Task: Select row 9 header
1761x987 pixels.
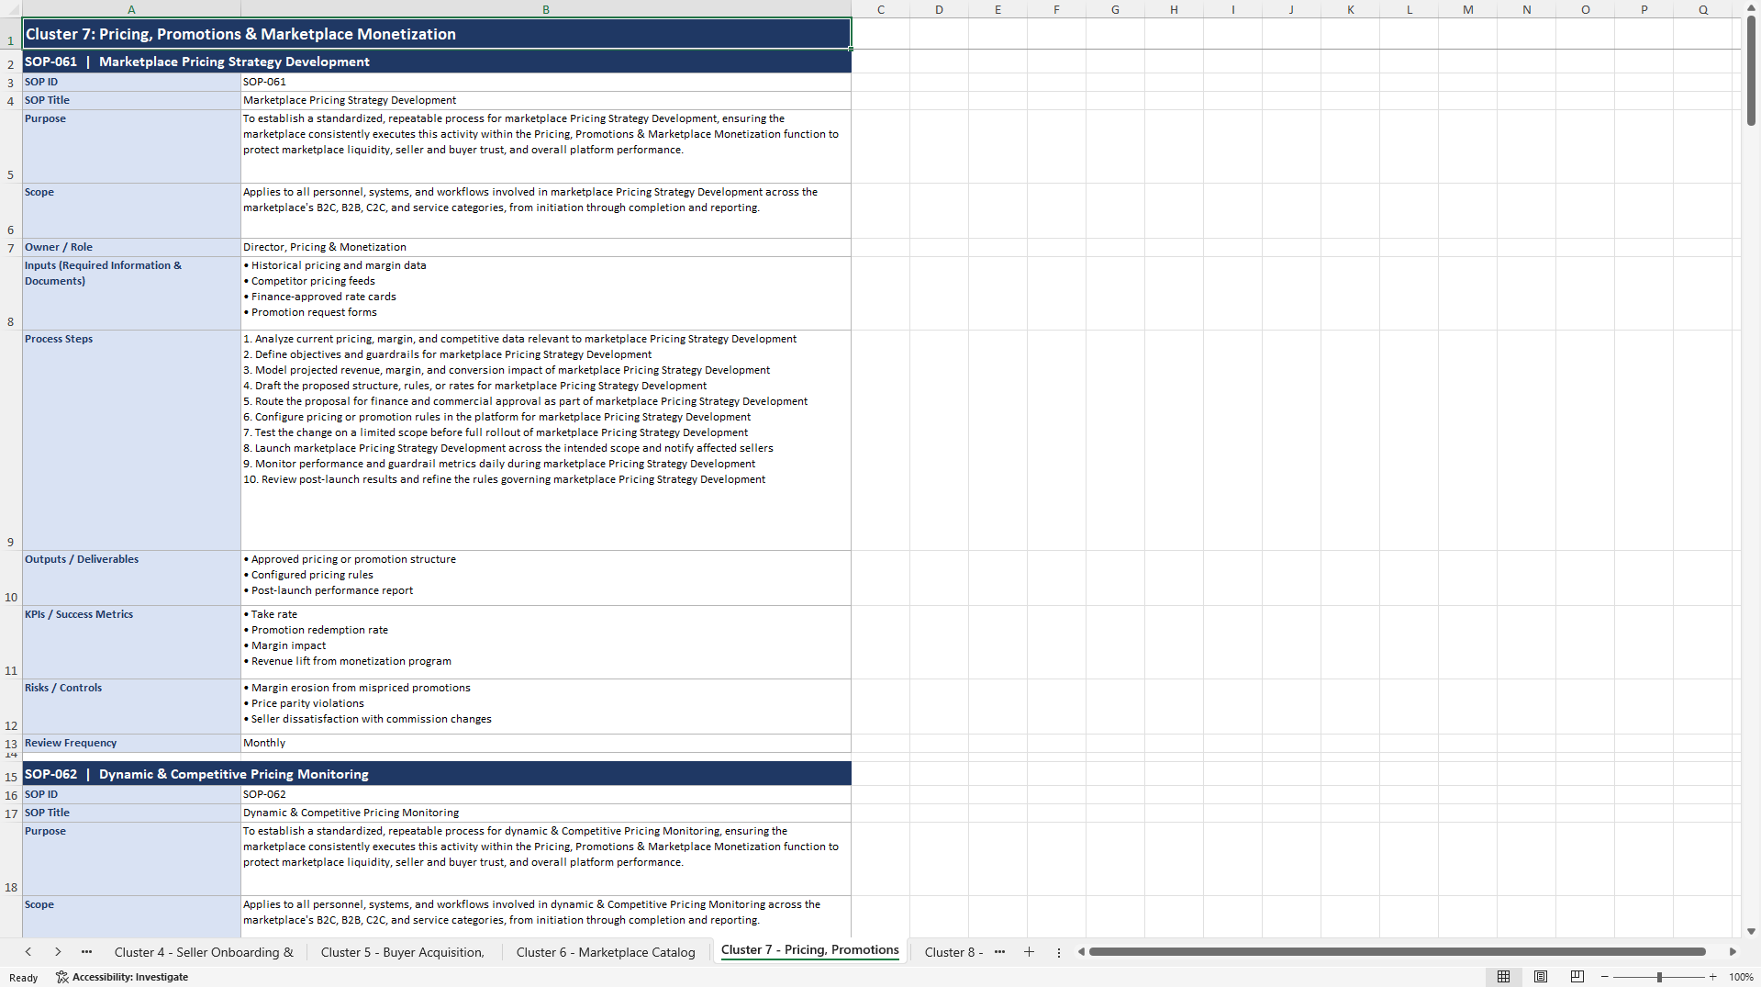Action: point(11,441)
